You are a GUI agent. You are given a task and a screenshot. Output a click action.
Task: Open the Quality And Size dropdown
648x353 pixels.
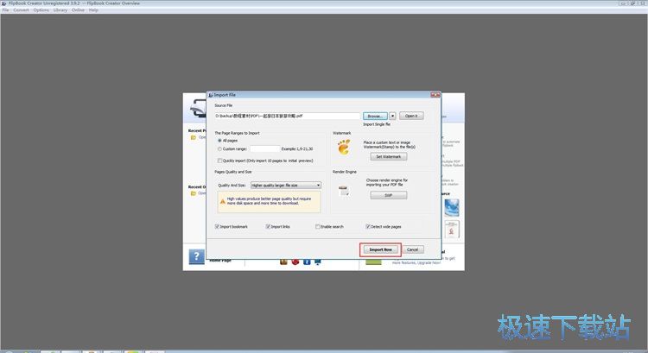click(x=286, y=186)
